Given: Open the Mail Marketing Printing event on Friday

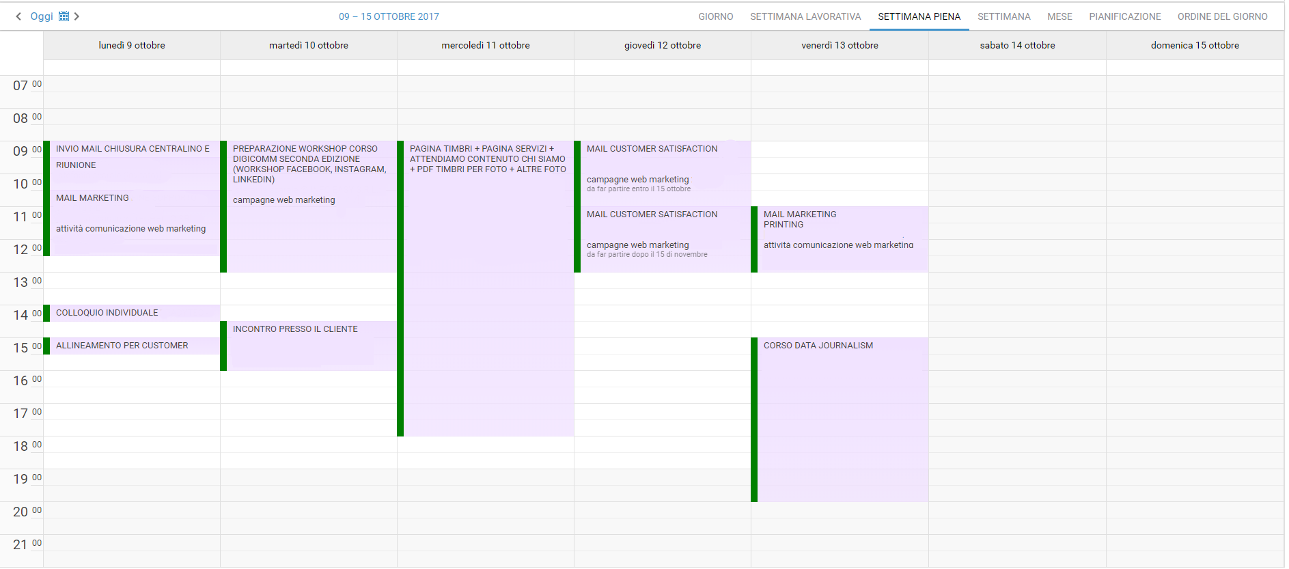Looking at the screenshot, I should coord(799,219).
